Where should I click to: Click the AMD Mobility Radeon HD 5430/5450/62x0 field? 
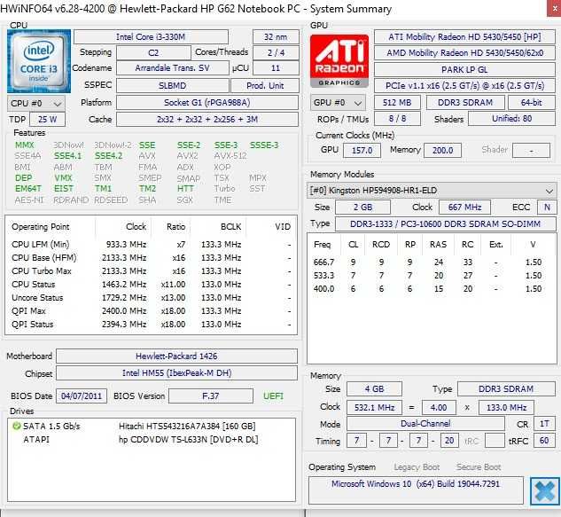coord(464,53)
